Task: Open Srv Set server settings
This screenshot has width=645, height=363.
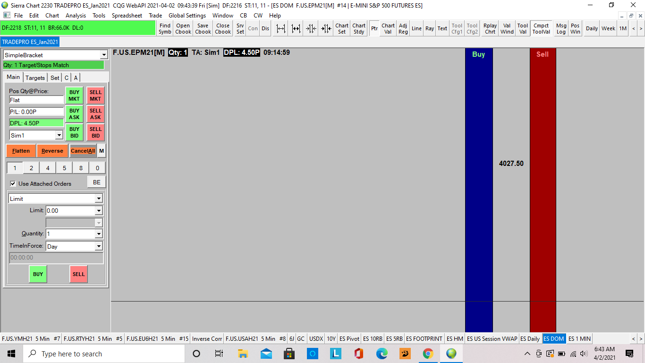Action: point(240,28)
